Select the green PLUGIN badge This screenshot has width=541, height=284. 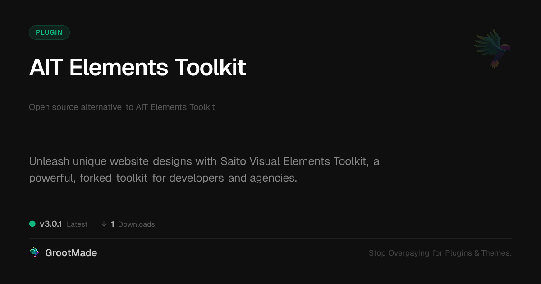click(x=49, y=32)
